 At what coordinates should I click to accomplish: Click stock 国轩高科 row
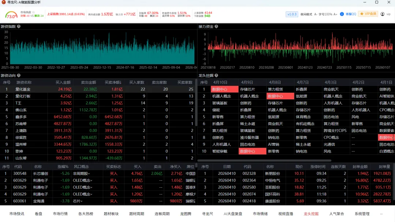(295, 194)
